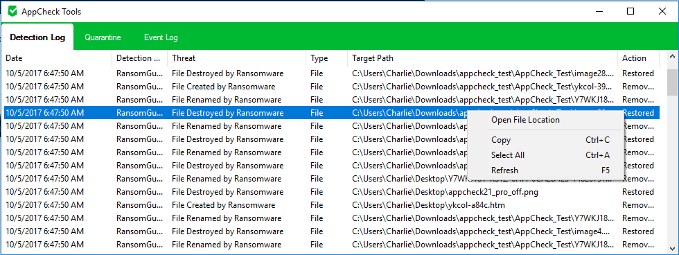679x255 pixels.
Task: Click the AppCheck shield logo icon
Action: pos(13,11)
